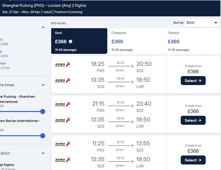The image size is (221, 170).
Task: Click airline logo on first 13:35 SZX leg
Action: tap(62, 80)
